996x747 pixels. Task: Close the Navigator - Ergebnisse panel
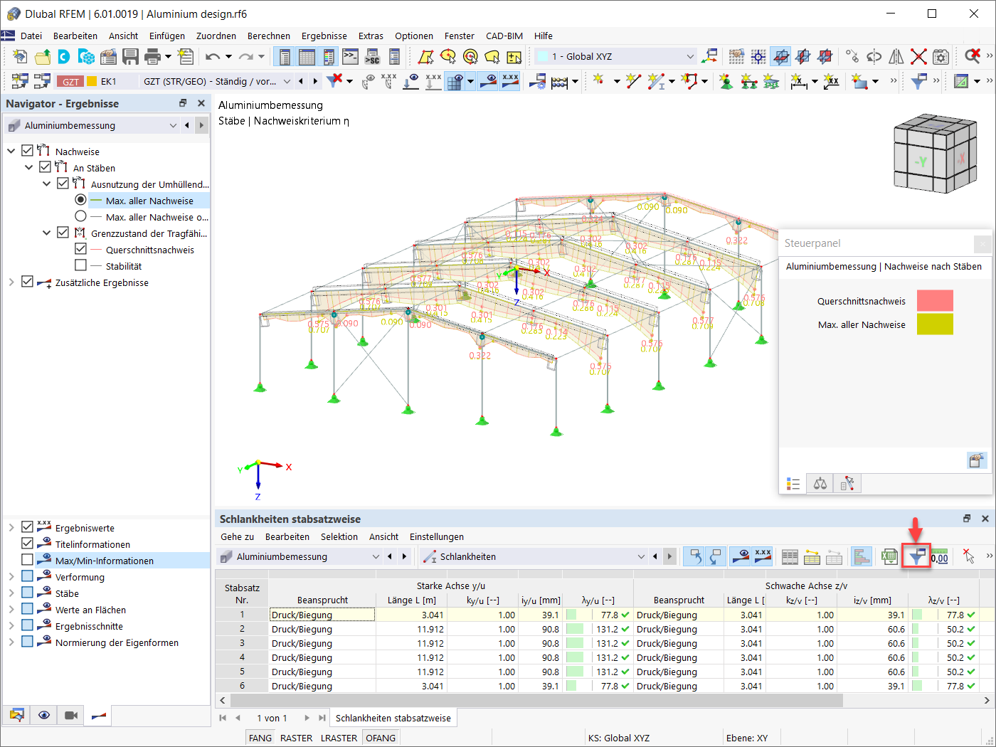tap(201, 103)
